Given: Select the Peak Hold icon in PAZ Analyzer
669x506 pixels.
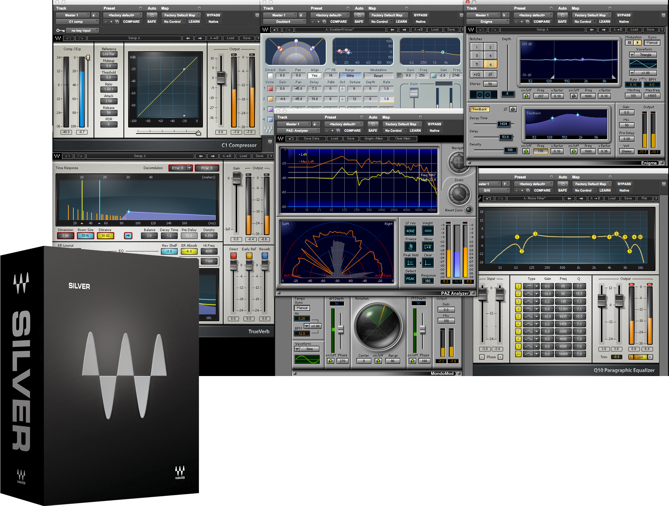Looking at the screenshot, I should point(411,263).
